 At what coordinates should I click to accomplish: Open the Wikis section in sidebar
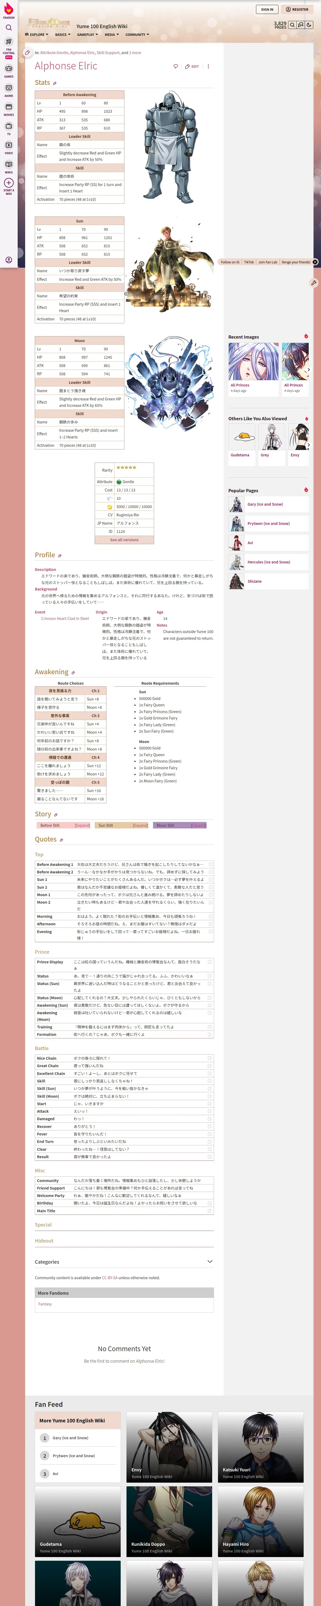[x=9, y=166]
